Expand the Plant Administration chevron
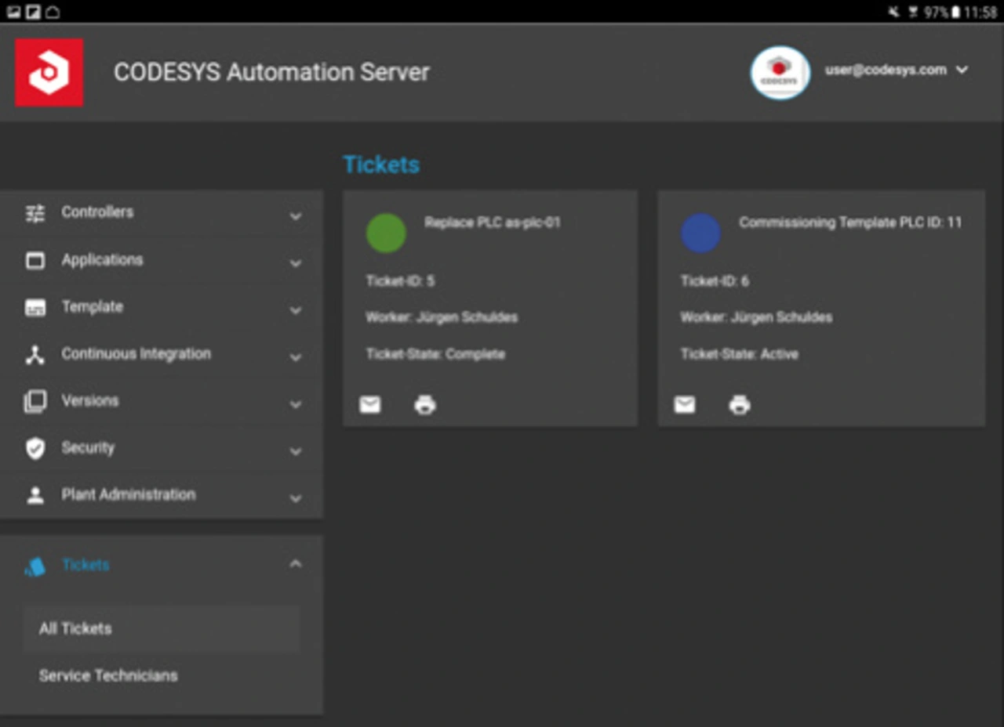The height and width of the screenshot is (727, 1004). [296, 498]
